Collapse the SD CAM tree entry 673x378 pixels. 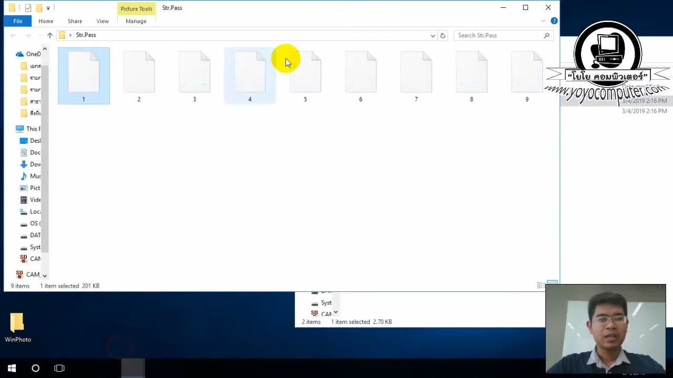tap(44, 275)
